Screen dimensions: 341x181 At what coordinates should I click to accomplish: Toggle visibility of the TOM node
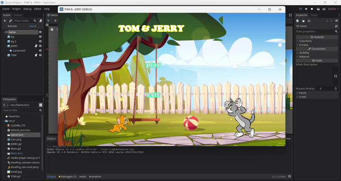coord(40,55)
